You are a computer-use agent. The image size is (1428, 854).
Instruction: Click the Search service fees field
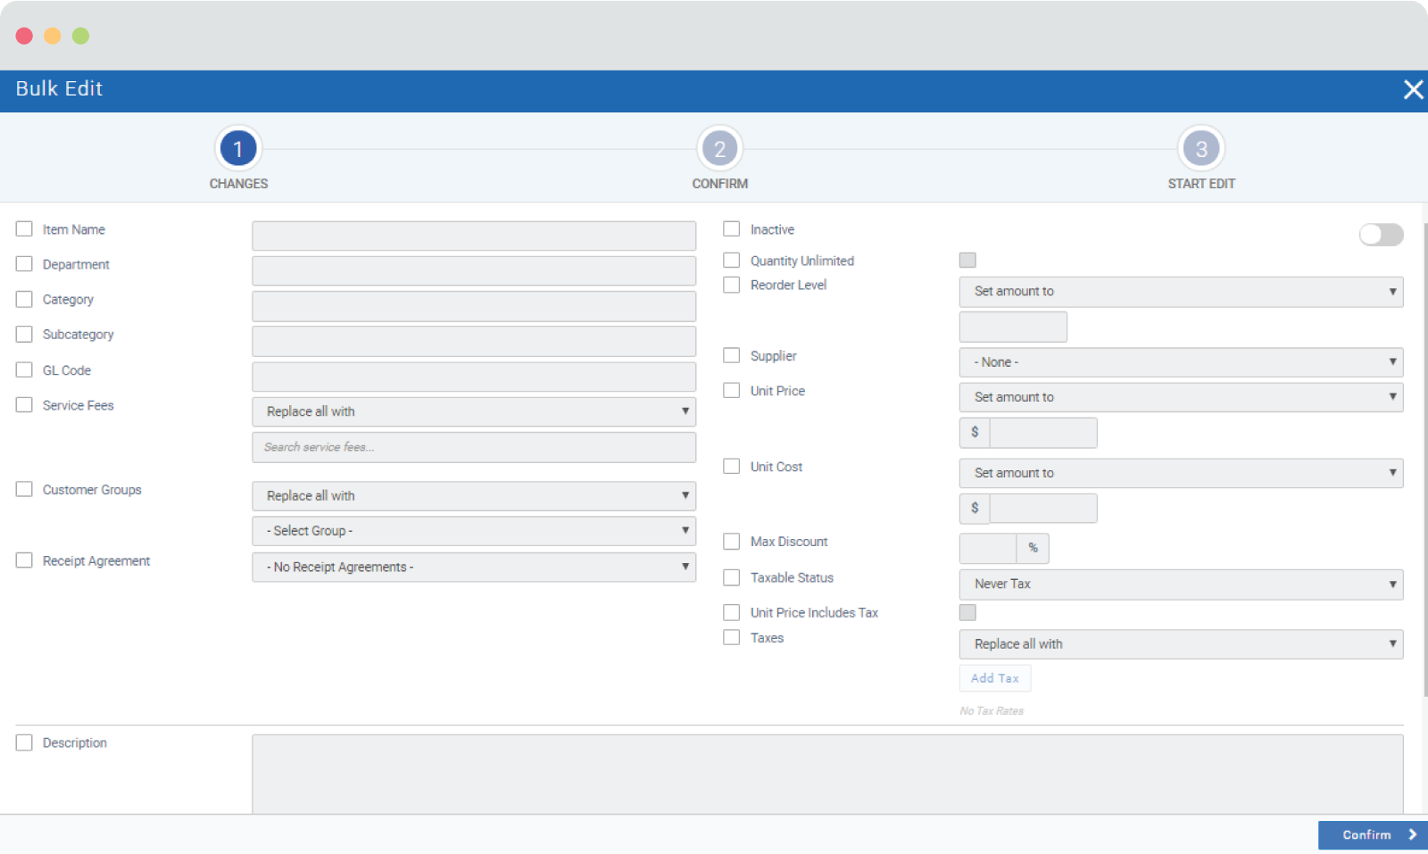(473, 447)
